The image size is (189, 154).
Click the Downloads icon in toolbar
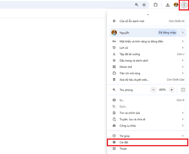[x=168, y=5]
